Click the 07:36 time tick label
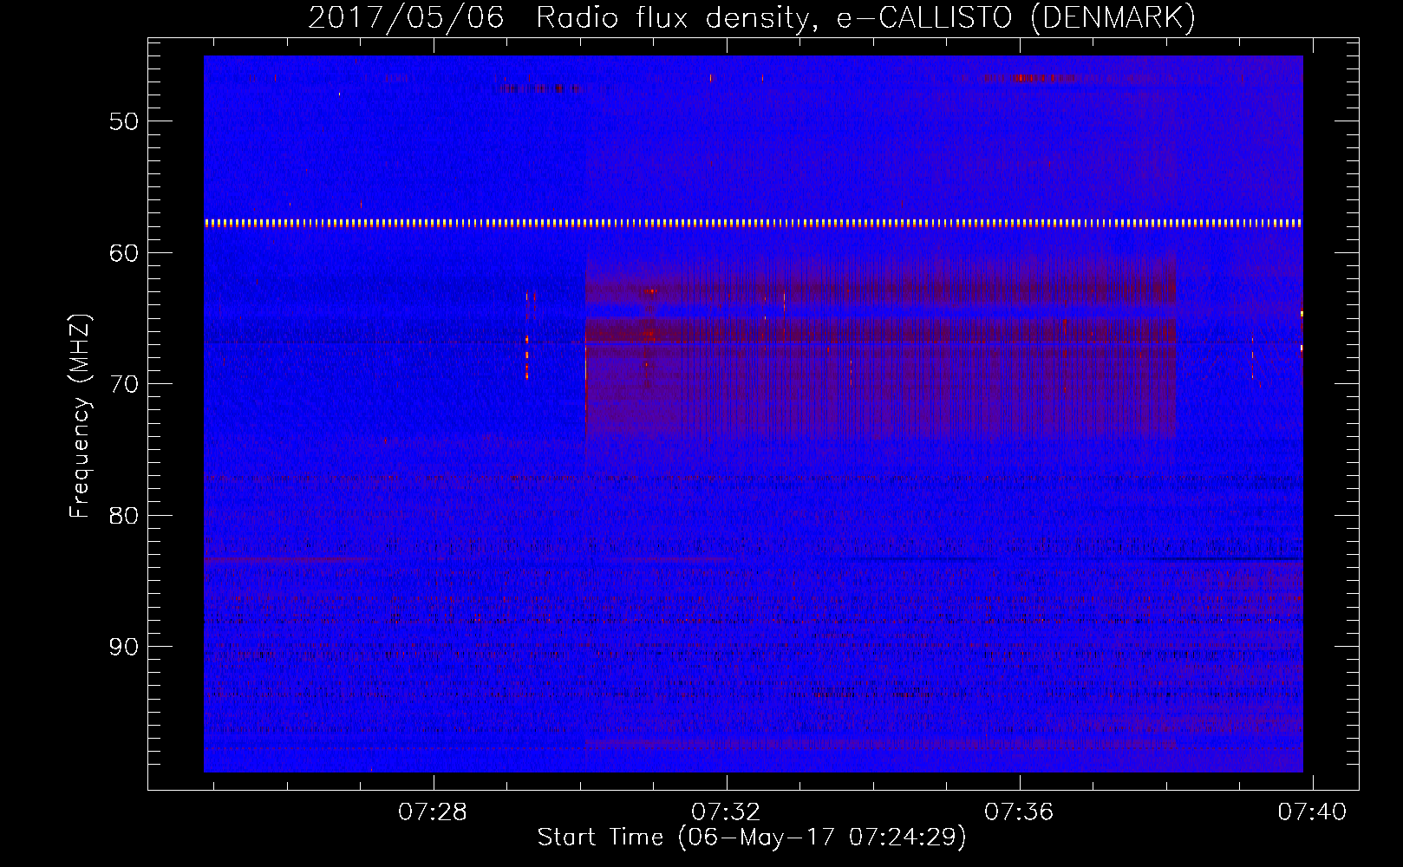The width and height of the screenshot is (1403, 867). pyautogui.click(x=1020, y=812)
